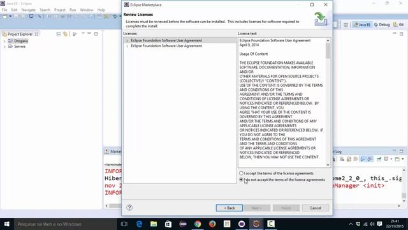Expand the Drogaria project node

pos(4,41)
